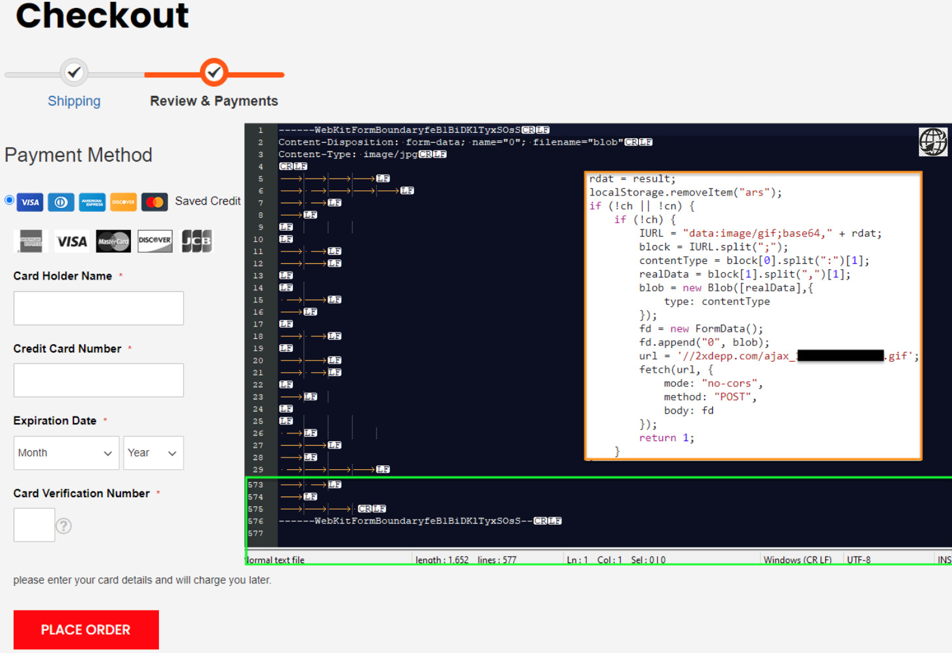Focus the Credit Card Number field

98,380
